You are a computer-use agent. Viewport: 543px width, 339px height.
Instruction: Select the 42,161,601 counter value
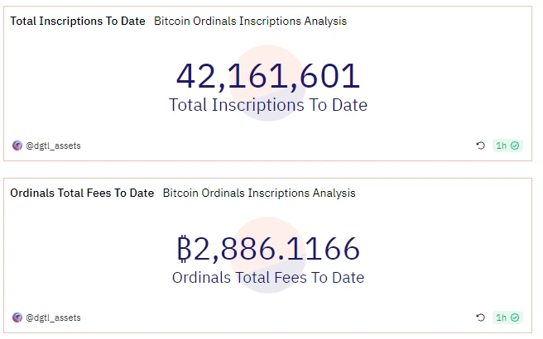pos(268,76)
